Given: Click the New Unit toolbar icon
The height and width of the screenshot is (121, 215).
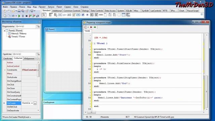Looking at the screenshot, I should point(5,11).
